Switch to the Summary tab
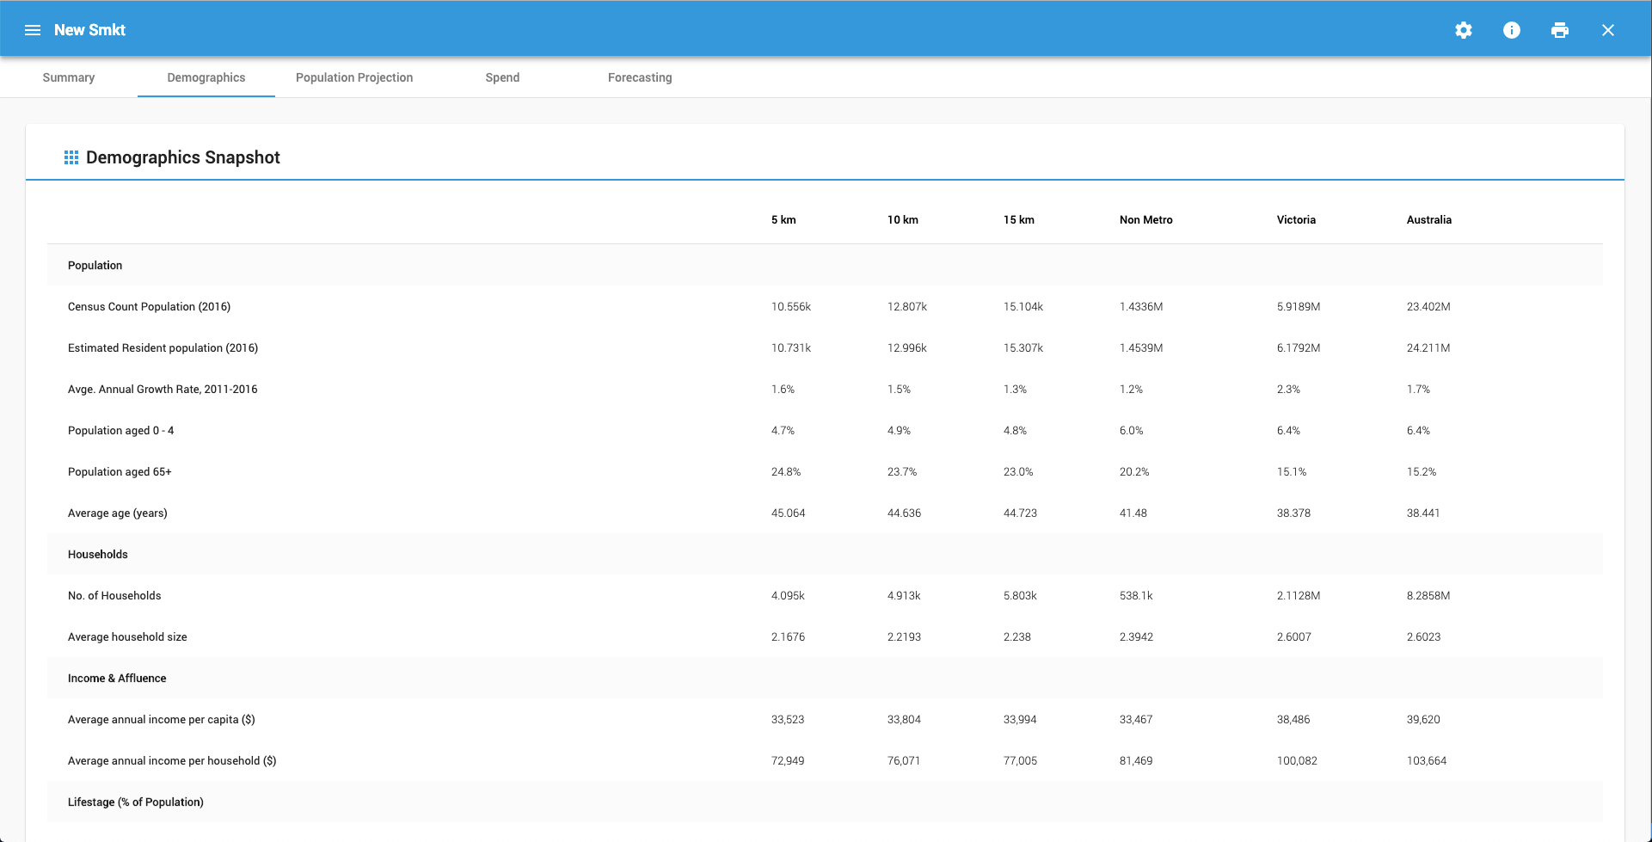The height and width of the screenshot is (842, 1652). pyautogui.click(x=69, y=77)
